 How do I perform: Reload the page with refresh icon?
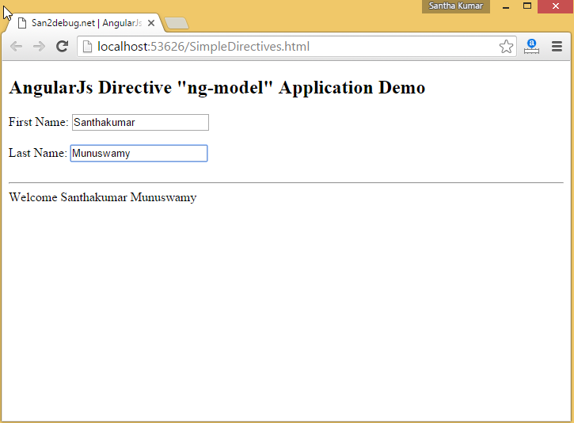pyautogui.click(x=63, y=46)
